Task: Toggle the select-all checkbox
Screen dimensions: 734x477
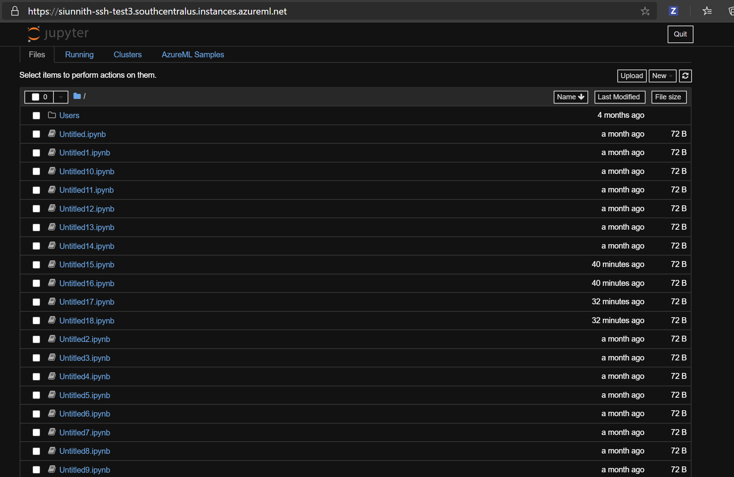Action: (36, 97)
